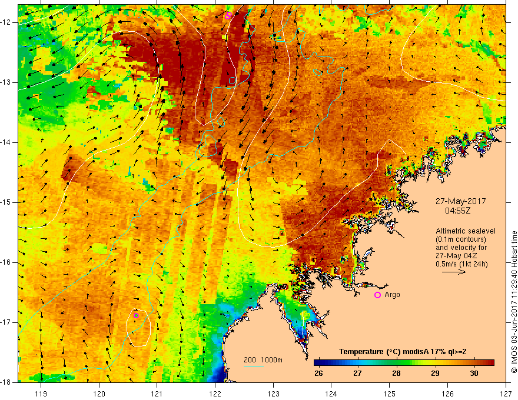Click the '28' color bar tick value
This screenshot has width=518, height=400.
coord(396,374)
